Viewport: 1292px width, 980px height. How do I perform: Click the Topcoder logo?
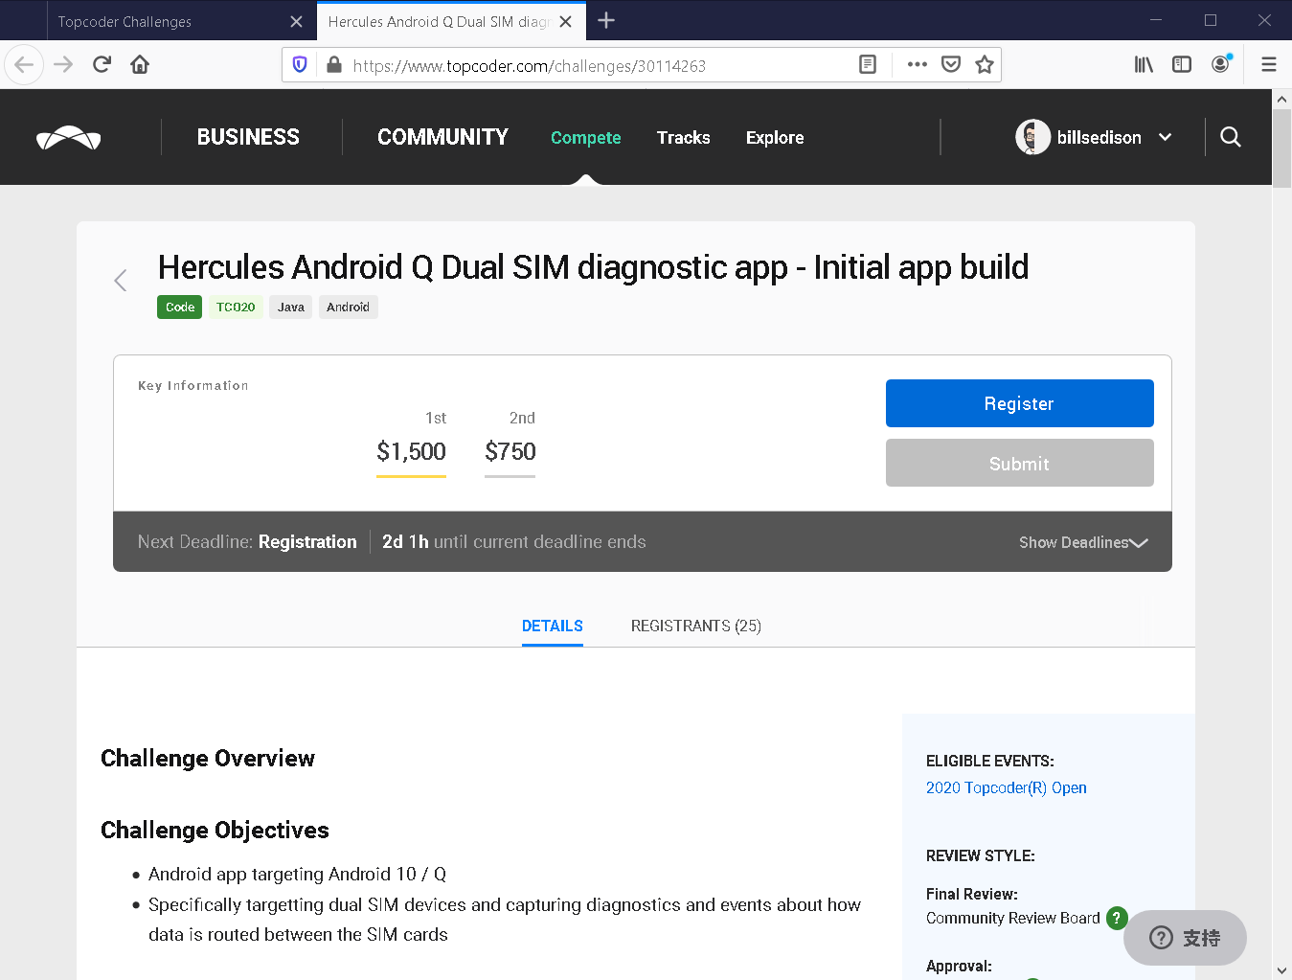69,138
